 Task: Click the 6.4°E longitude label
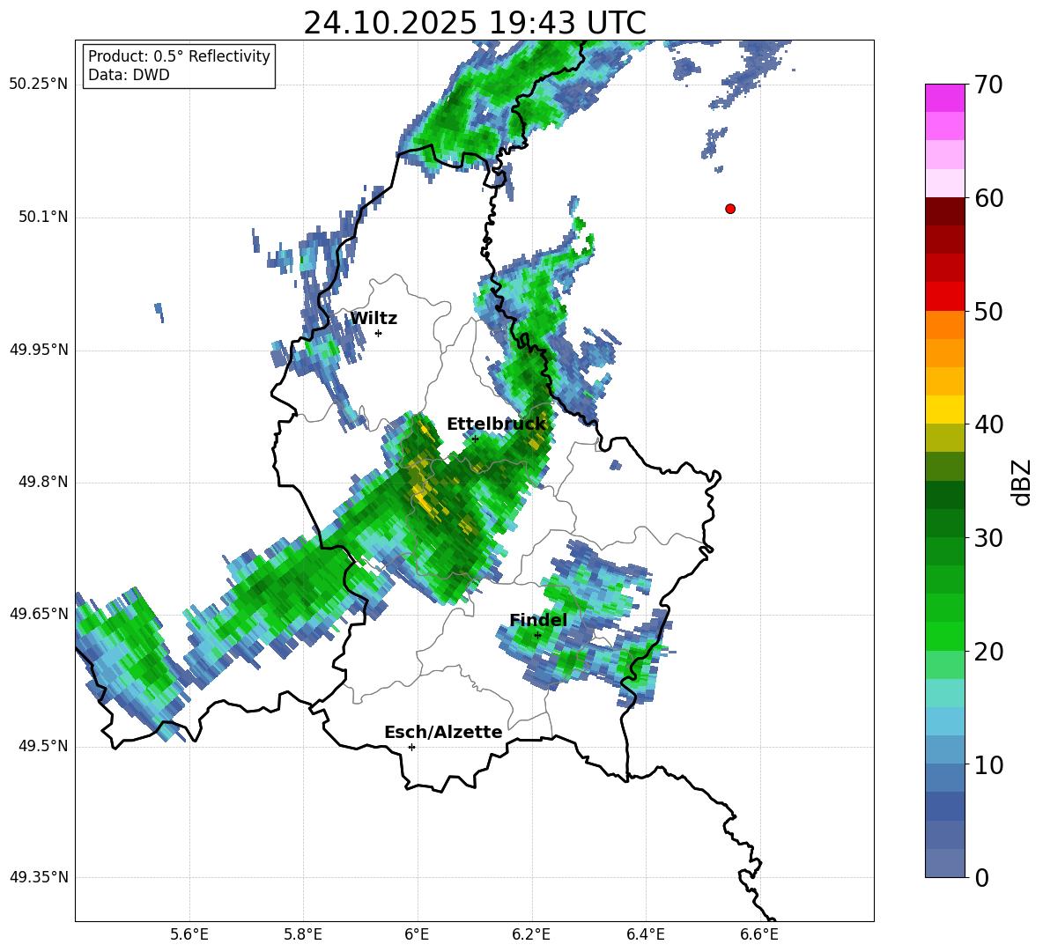coord(645,934)
